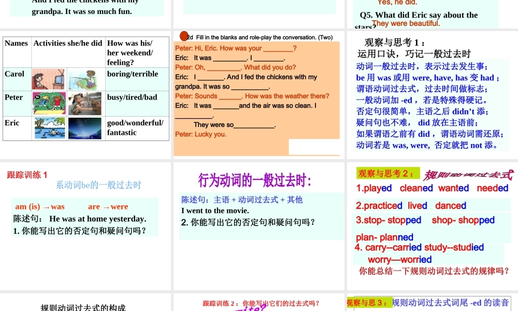518x311 pixels.
Task: Click the question '你能总结一下规则动词过去式的规律吗？'
Action: point(435,271)
